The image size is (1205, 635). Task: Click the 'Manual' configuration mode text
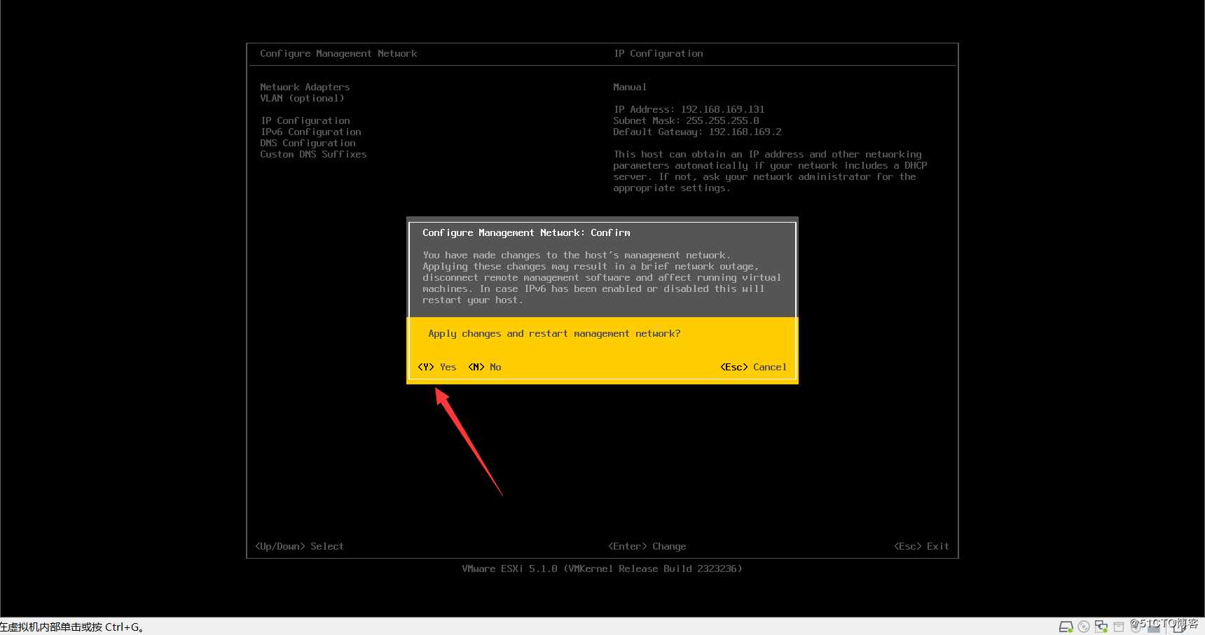[630, 87]
